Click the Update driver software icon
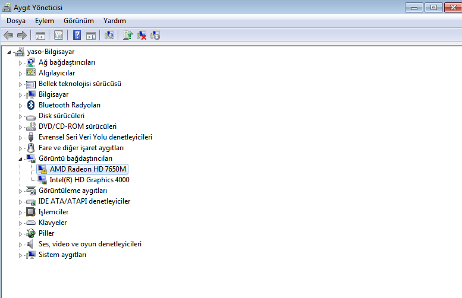This screenshot has height=298, width=462. tap(128, 35)
